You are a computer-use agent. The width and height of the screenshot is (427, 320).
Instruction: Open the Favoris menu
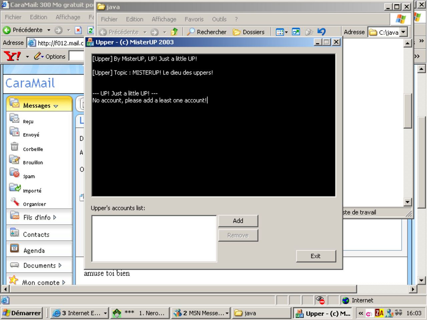(x=194, y=19)
